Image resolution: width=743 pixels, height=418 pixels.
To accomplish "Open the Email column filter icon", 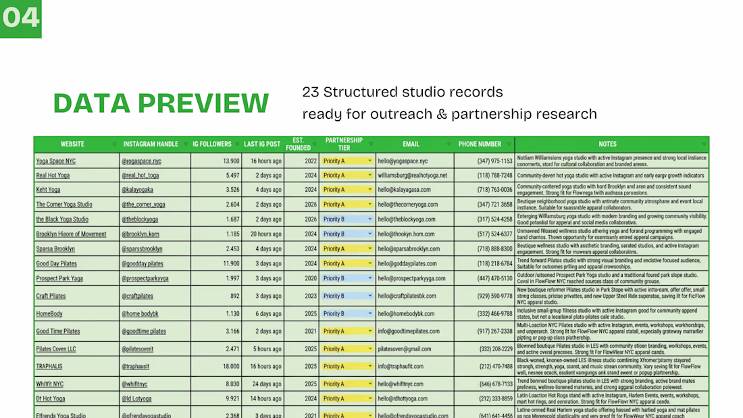I will 449,144.
